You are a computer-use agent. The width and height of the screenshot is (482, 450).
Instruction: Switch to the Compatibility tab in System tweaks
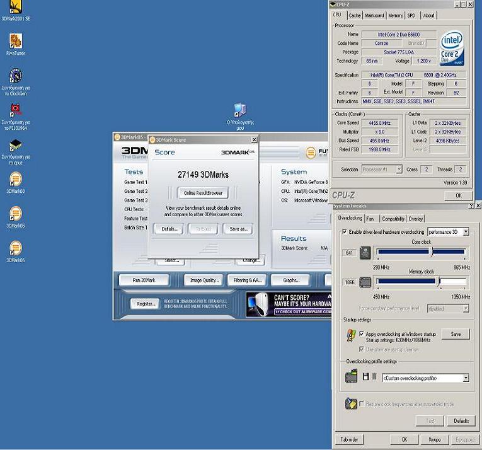(393, 219)
